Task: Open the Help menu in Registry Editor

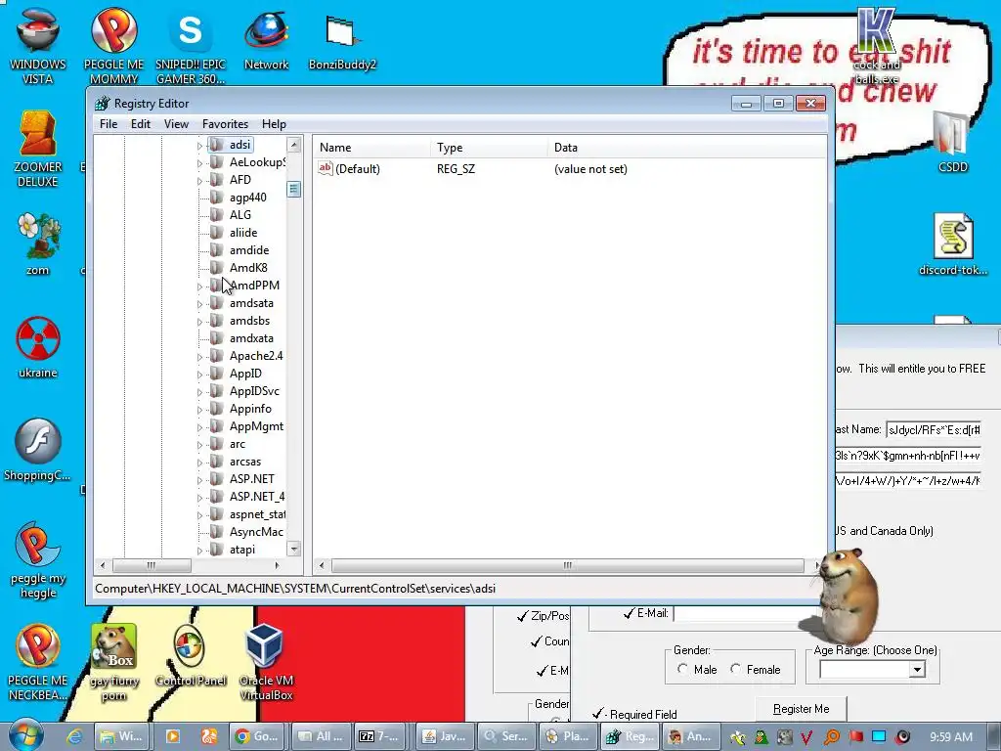Action: (x=274, y=124)
